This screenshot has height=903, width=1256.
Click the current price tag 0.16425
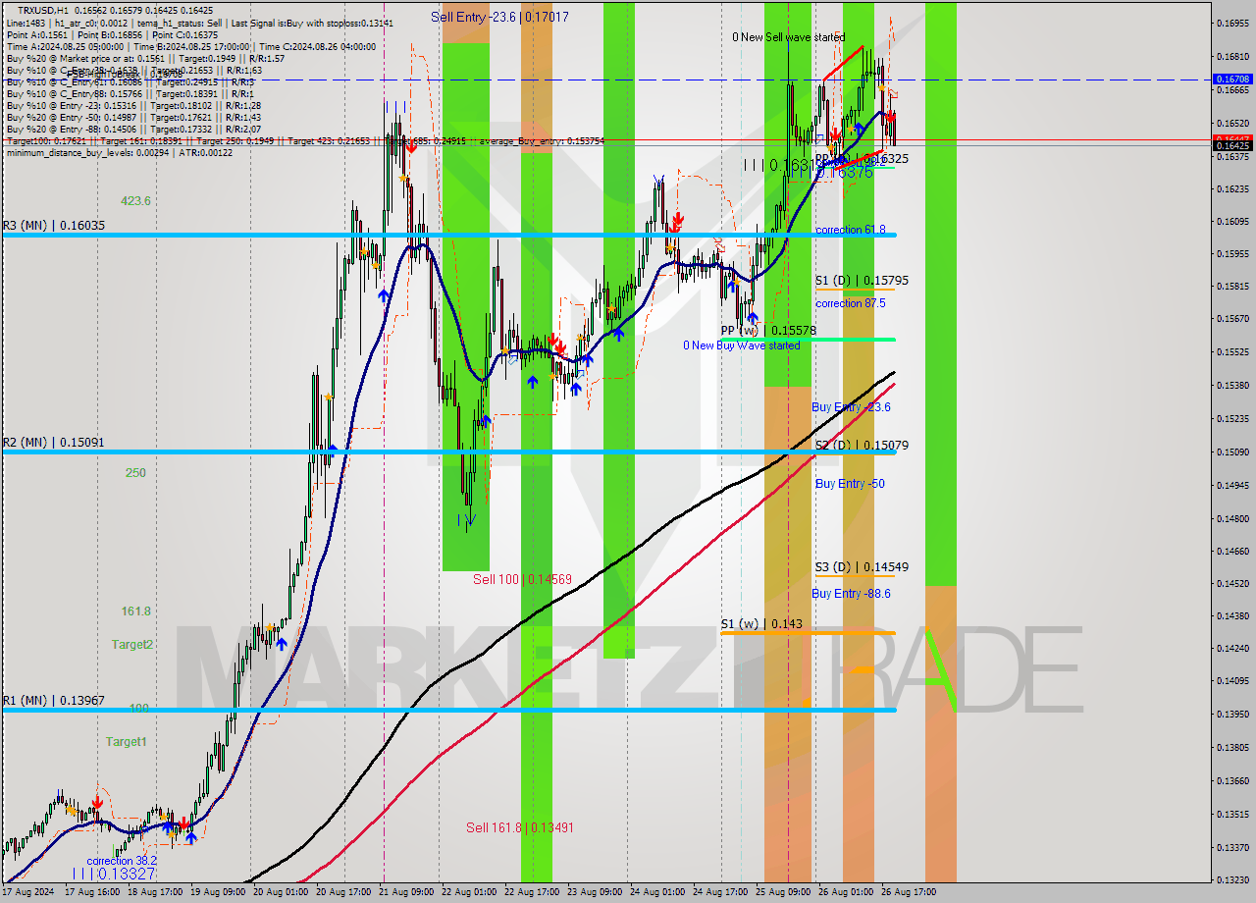coord(1233,145)
